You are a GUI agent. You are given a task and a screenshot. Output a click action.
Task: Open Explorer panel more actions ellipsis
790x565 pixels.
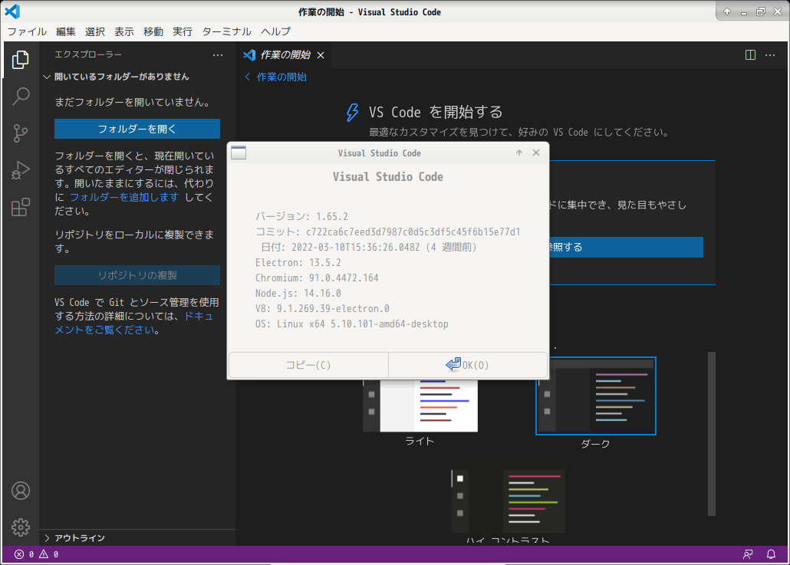(x=218, y=55)
